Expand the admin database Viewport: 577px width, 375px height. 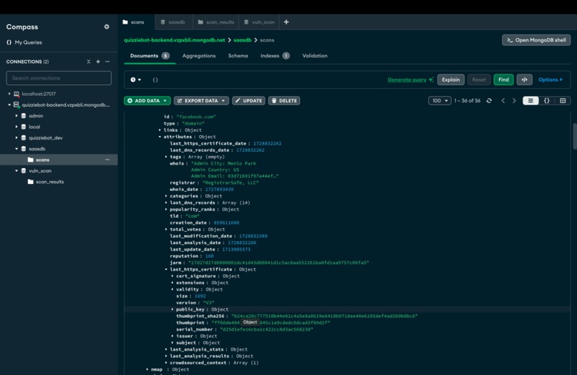click(16, 116)
